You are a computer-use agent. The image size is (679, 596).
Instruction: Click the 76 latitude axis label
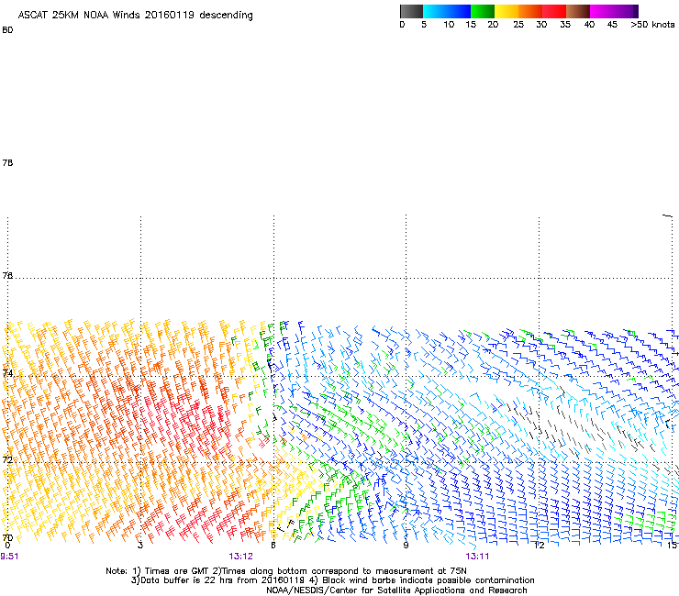(7, 275)
